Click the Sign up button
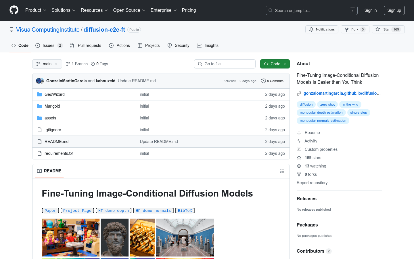 (394, 10)
